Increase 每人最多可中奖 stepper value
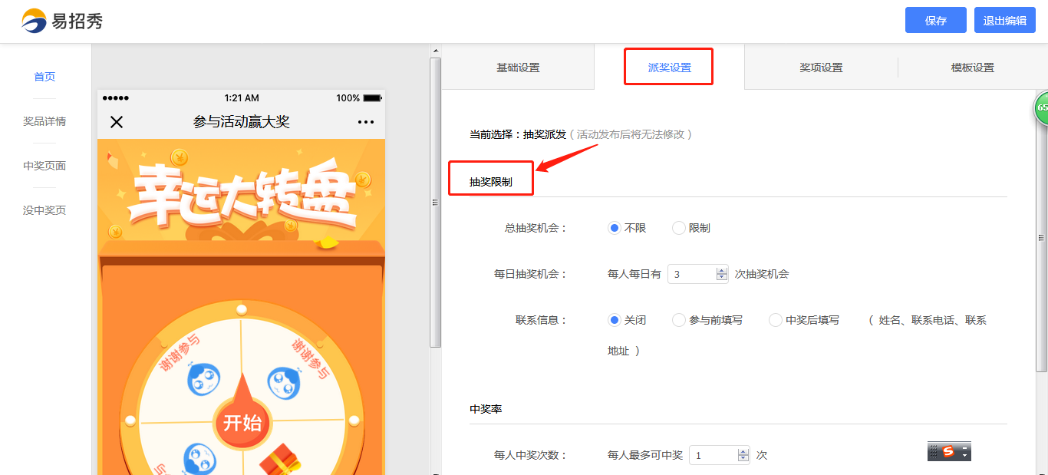The image size is (1048, 475). (x=743, y=451)
